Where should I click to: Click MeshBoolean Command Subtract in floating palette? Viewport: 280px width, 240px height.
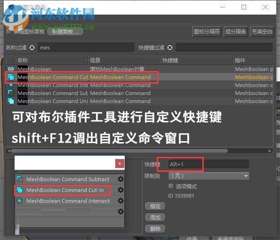[68, 179]
